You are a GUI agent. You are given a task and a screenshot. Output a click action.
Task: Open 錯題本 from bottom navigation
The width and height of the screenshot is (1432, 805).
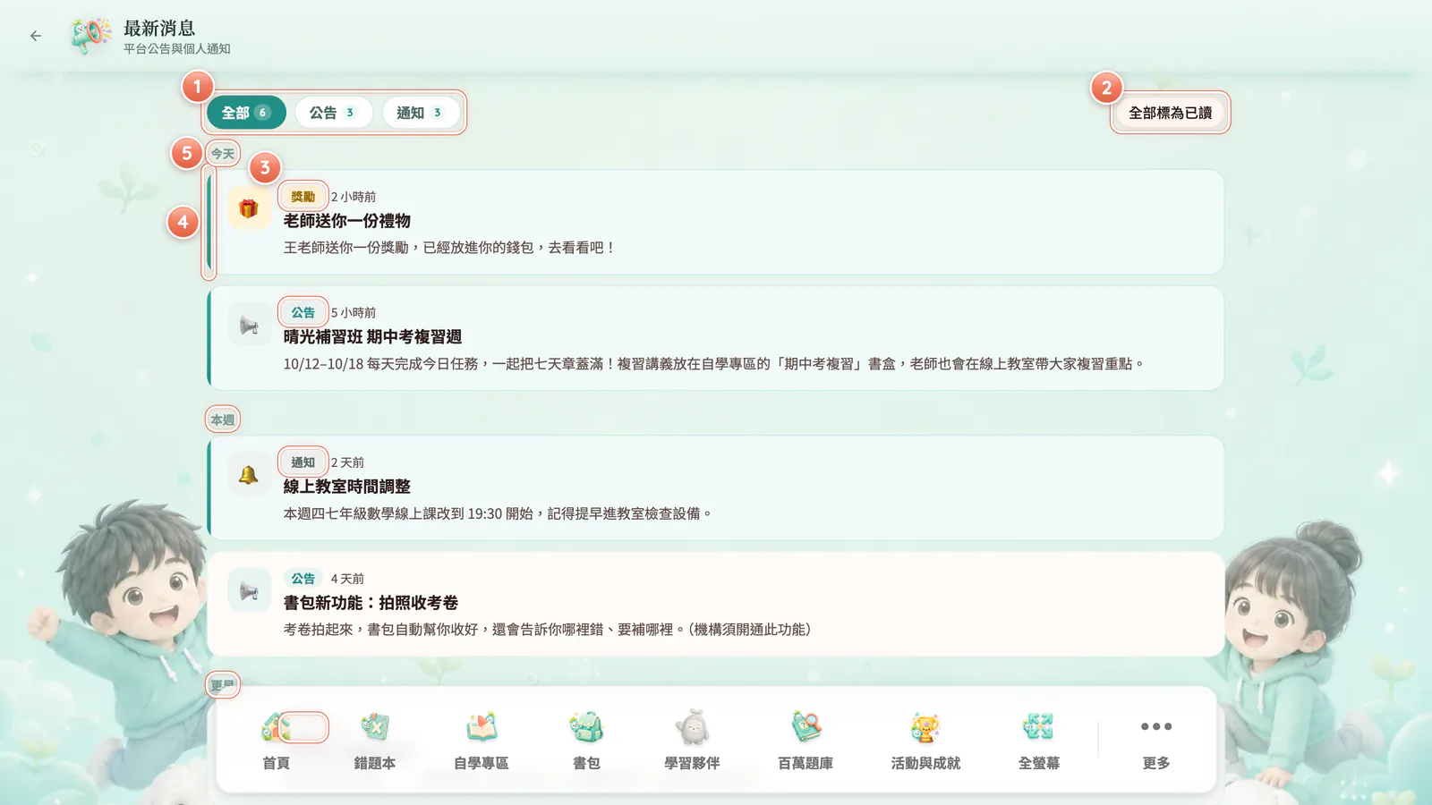tap(375, 741)
